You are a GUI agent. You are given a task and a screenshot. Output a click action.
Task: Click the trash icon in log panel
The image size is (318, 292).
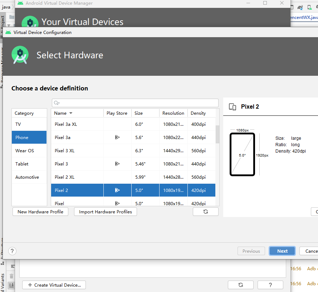pos(11,276)
